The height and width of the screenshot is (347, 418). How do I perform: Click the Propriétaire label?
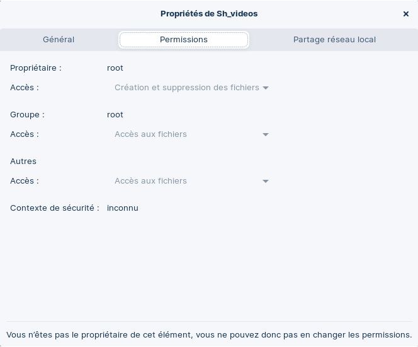click(x=36, y=68)
